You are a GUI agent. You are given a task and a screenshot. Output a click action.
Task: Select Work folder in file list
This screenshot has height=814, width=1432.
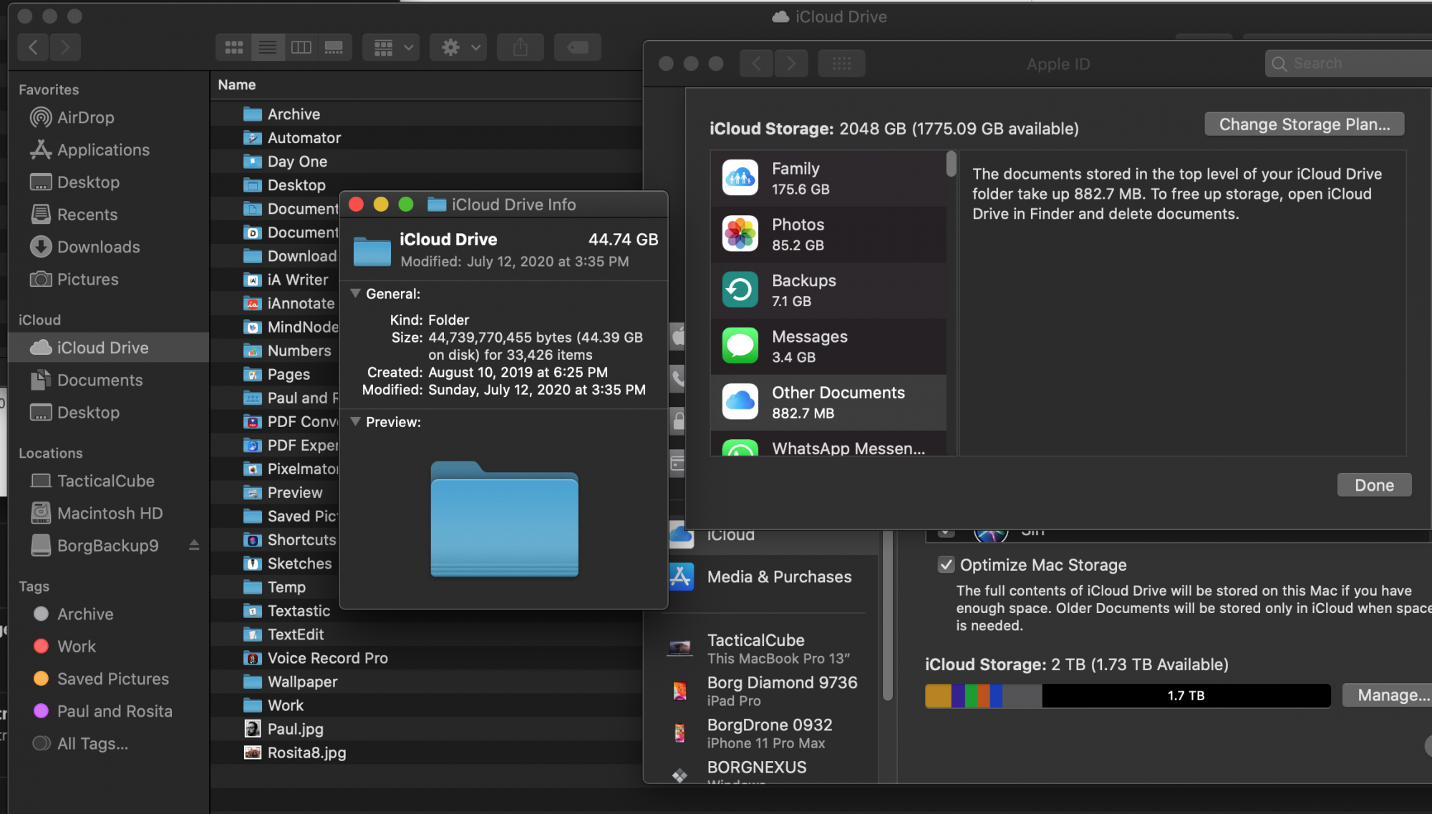point(426,705)
